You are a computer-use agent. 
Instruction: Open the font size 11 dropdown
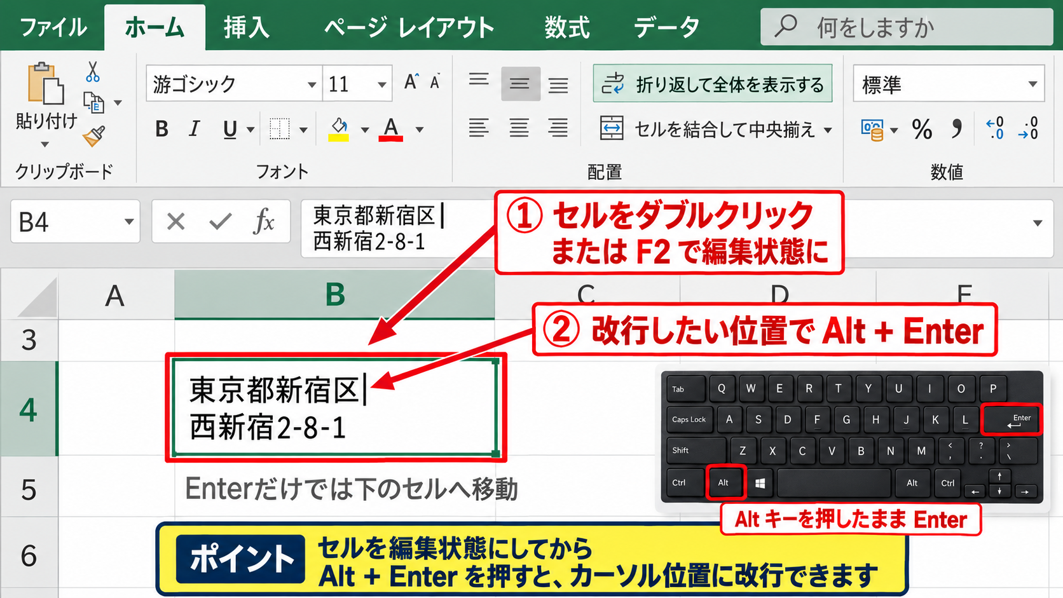(381, 85)
